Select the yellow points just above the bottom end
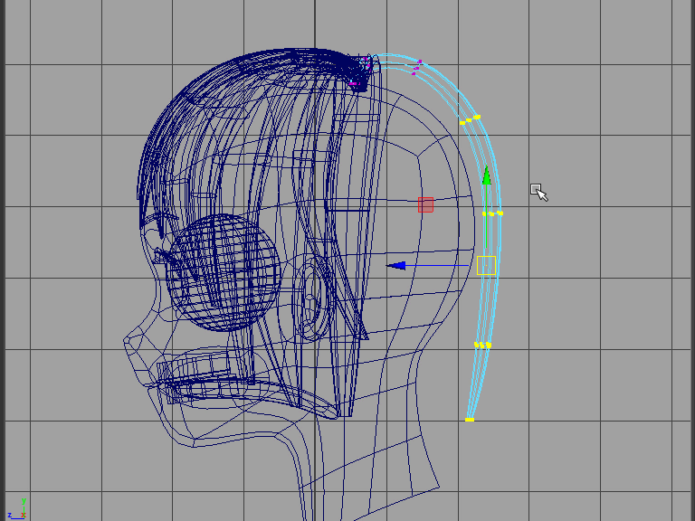Screen dimensions: 695x521 [482, 345]
